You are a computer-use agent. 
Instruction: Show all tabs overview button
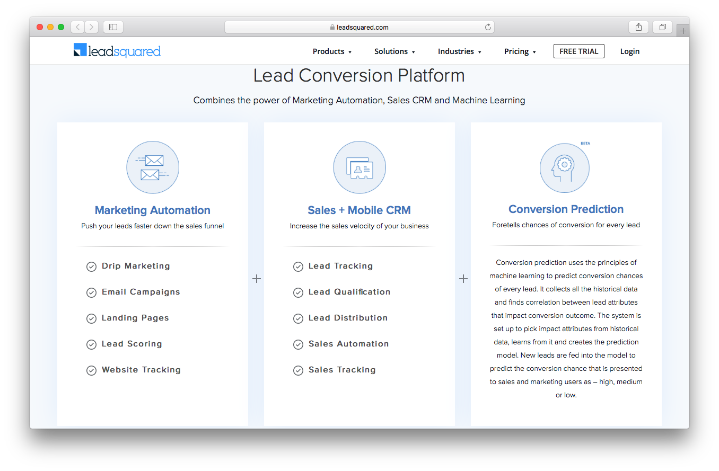(663, 27)
